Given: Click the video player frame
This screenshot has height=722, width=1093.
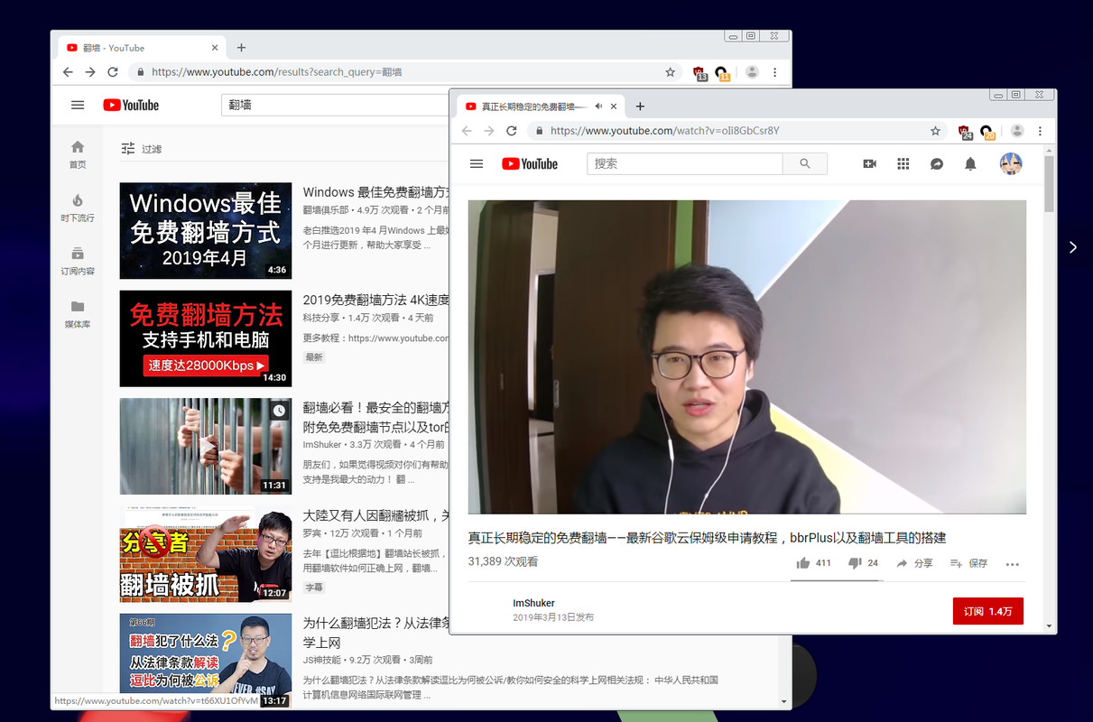Looking at the screenshot, I should (746, 356).
